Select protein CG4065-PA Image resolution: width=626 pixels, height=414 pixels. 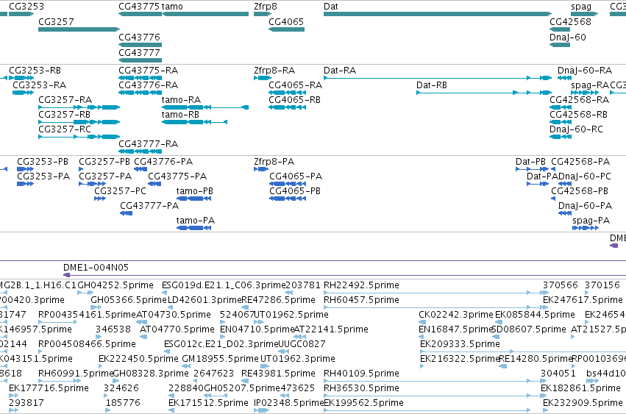point(296,176)
